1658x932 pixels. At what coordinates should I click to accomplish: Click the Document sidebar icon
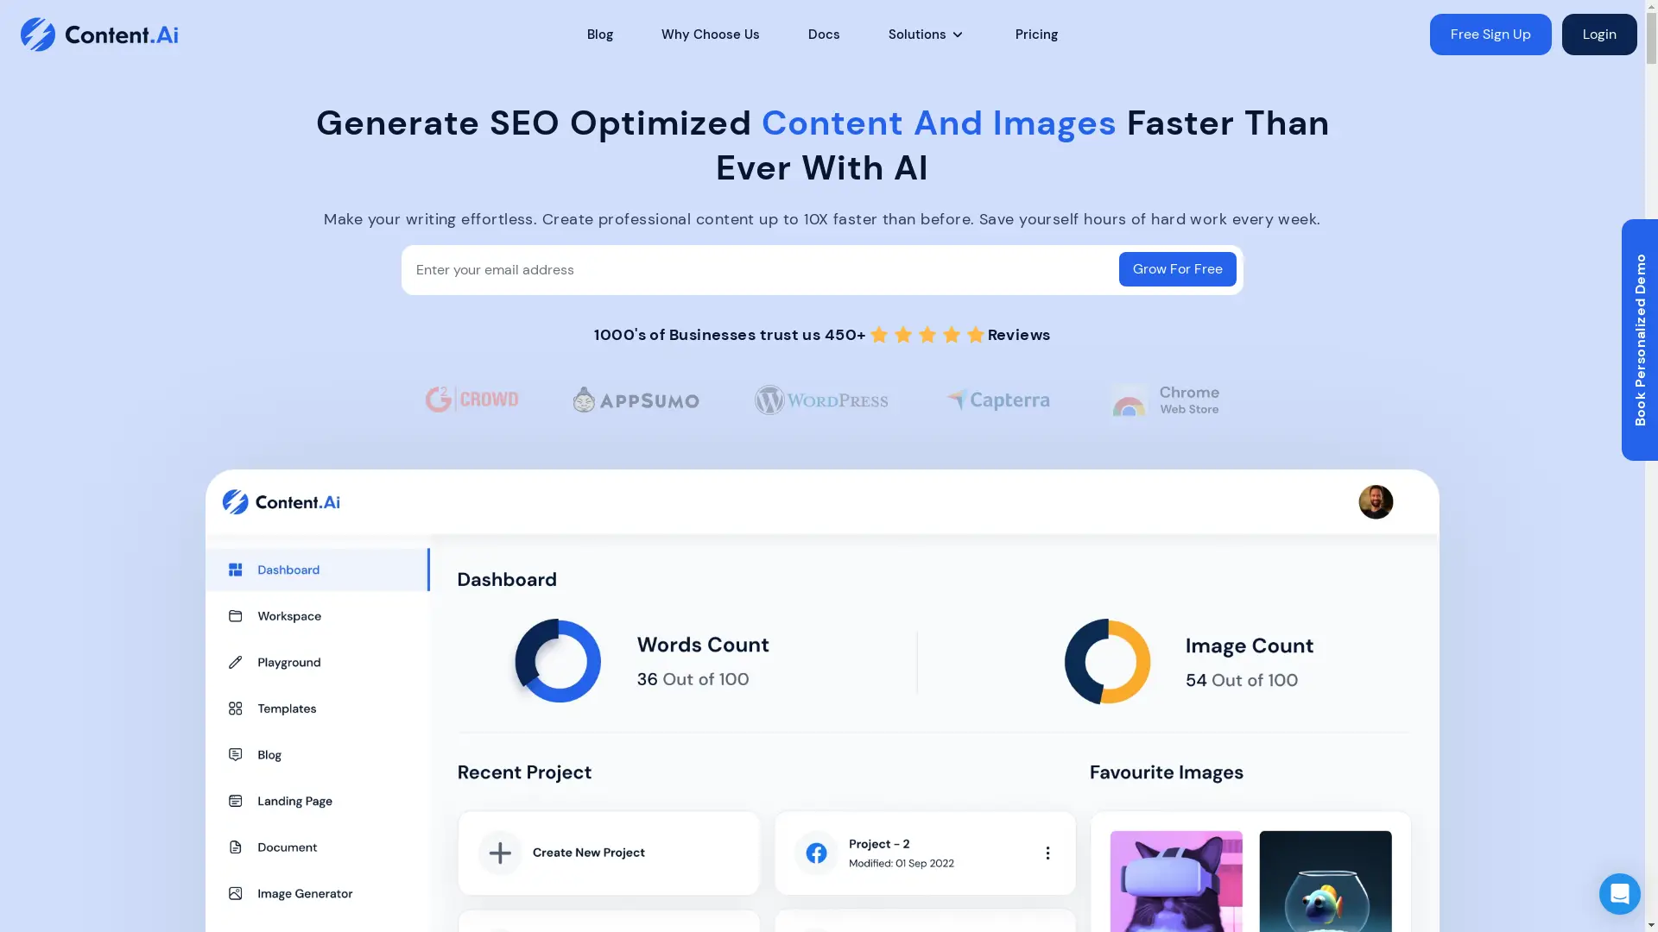(x=236, y=847)
